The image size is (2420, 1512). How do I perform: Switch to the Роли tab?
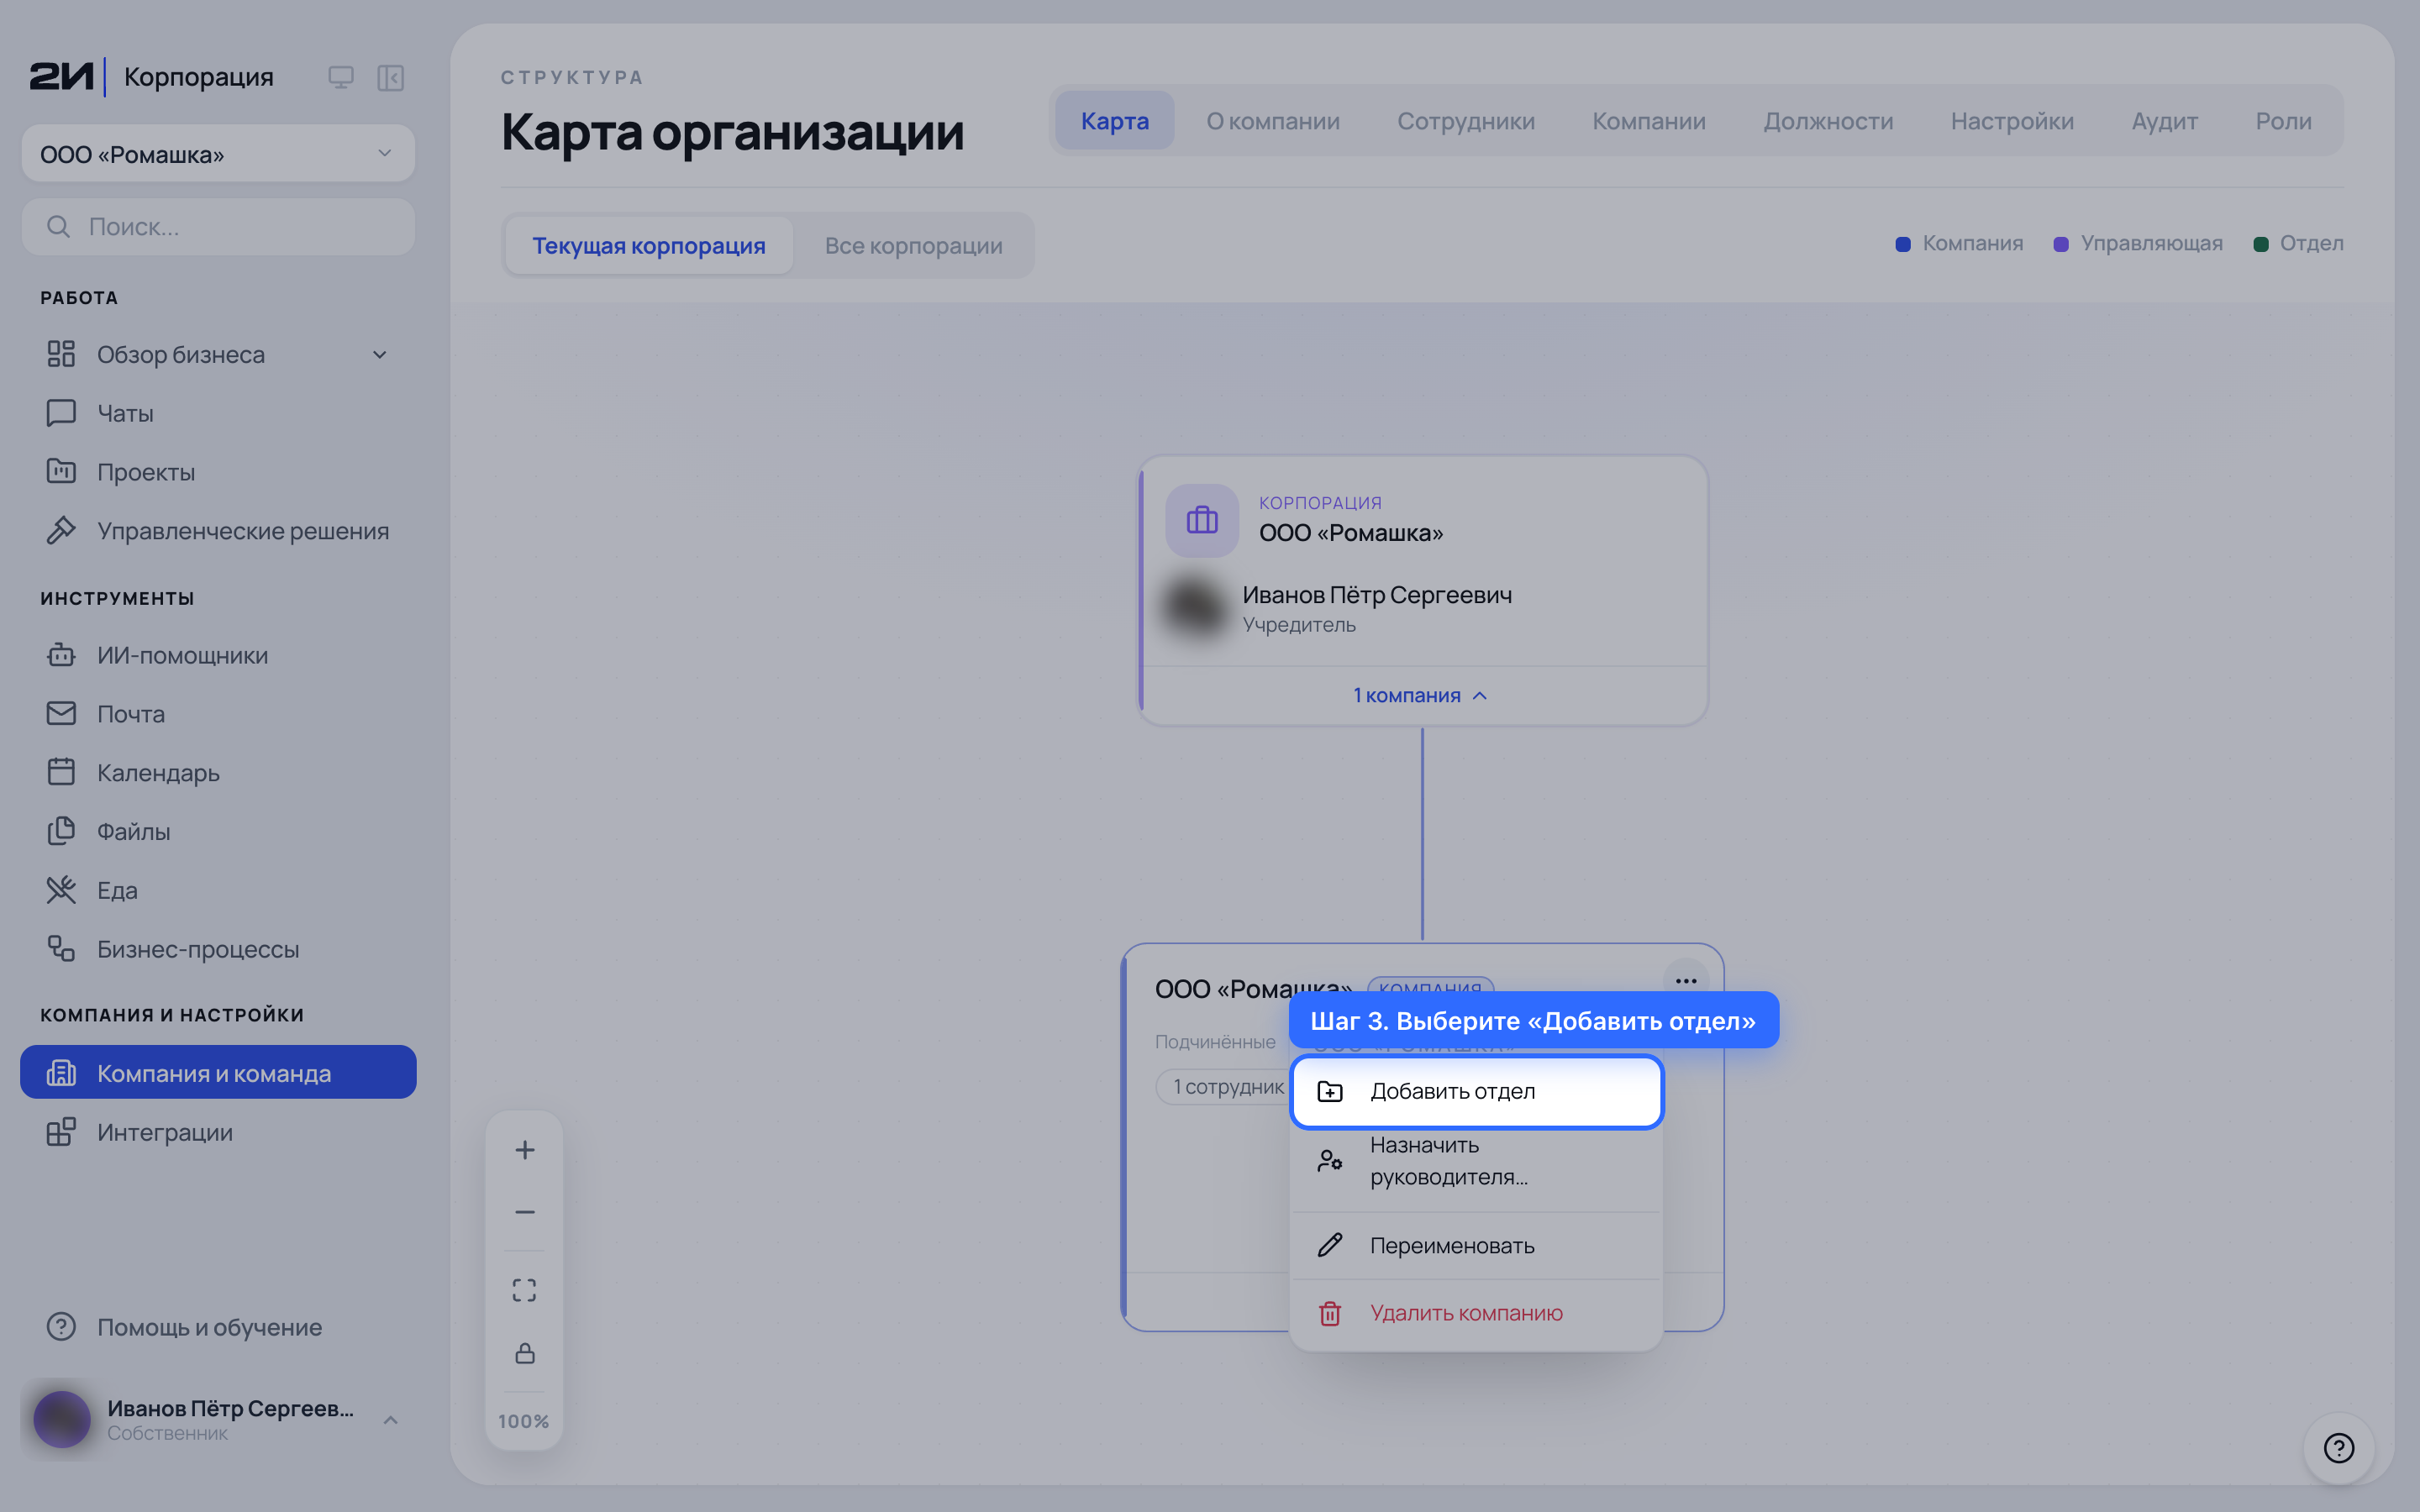[2283, 121]
